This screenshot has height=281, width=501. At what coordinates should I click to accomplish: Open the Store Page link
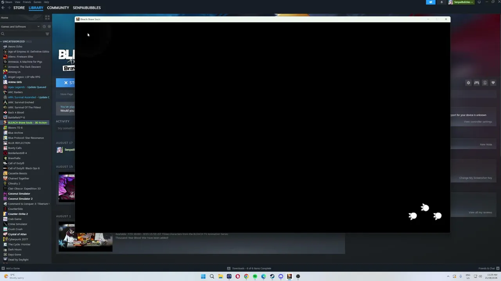pos(66,94)
